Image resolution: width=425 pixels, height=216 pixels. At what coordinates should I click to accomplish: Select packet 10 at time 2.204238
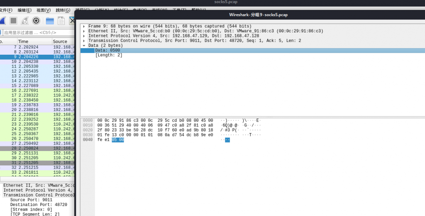(37, 62)
